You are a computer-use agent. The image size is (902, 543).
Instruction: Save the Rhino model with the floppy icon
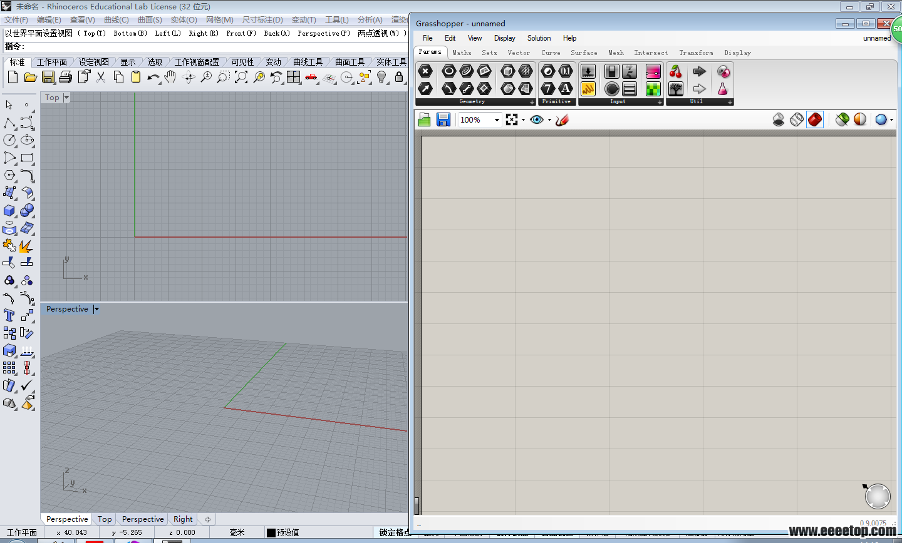click(48, 78)
